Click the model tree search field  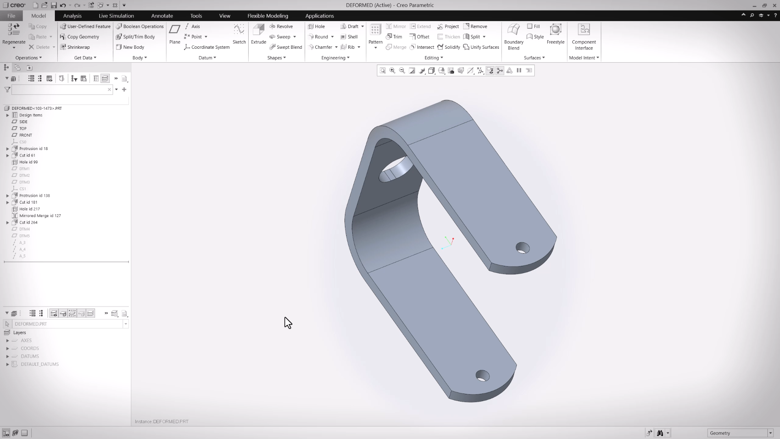[61, 89]
